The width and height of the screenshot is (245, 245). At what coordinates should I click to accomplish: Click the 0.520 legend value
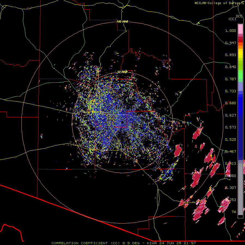[x=231, y=140]
